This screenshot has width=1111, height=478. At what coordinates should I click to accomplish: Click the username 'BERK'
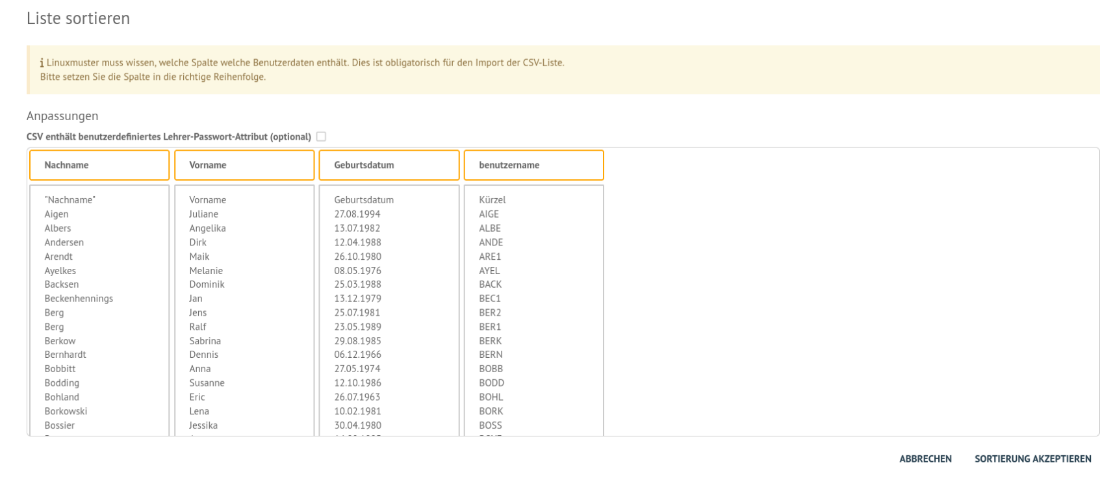click(x=491, y=341)
